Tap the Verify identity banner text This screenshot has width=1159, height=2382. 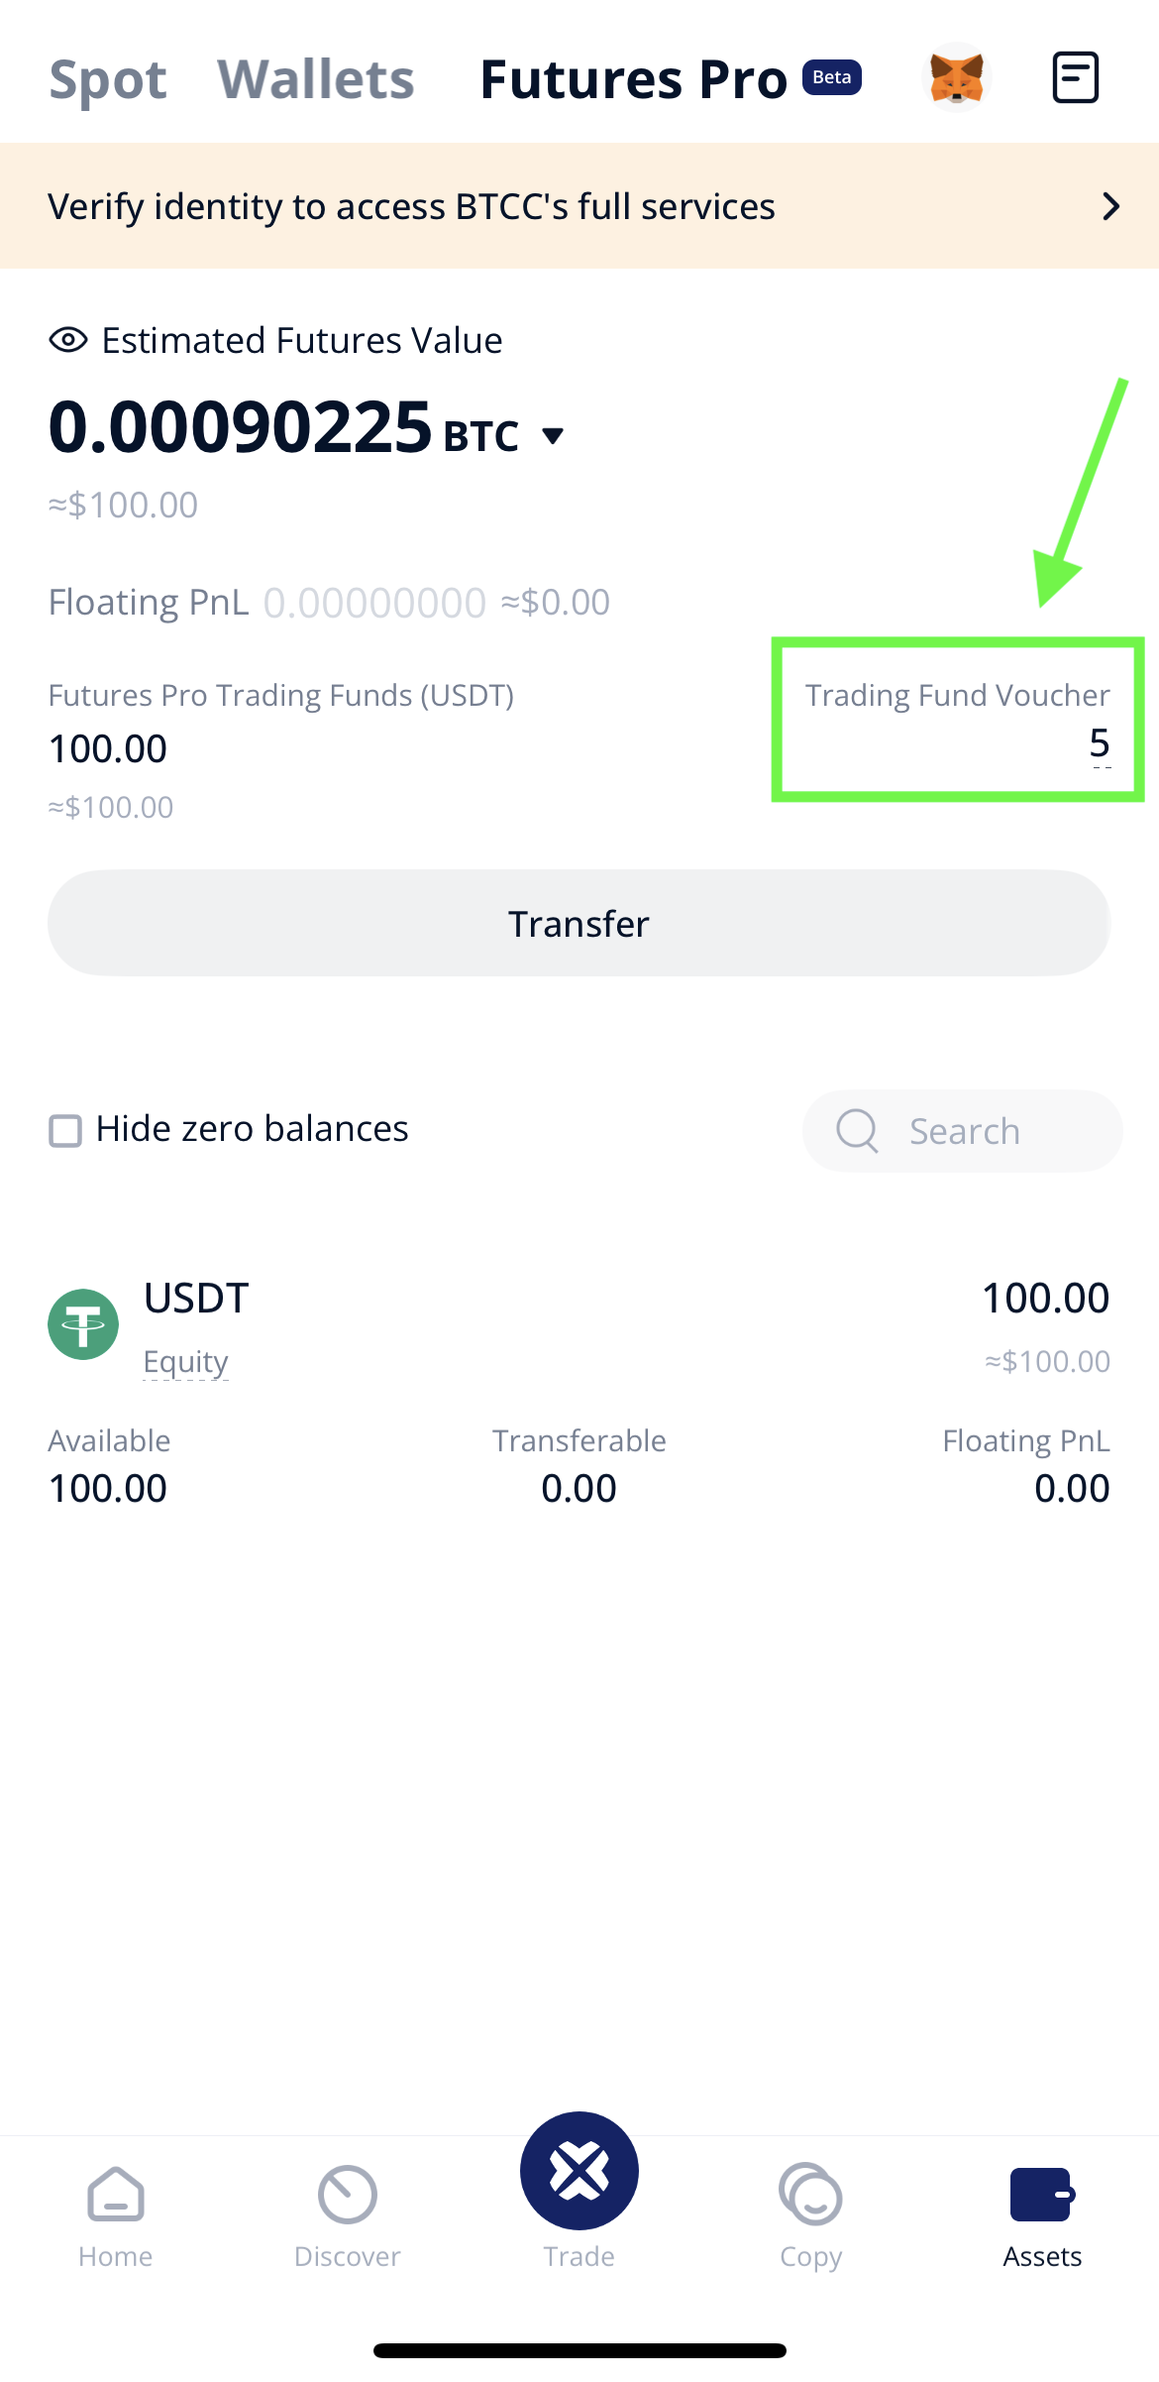(x=411, y=206)
